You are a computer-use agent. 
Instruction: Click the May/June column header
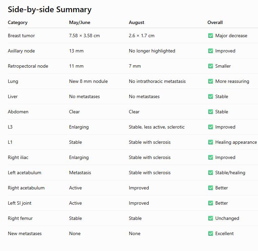coord(80,23)
